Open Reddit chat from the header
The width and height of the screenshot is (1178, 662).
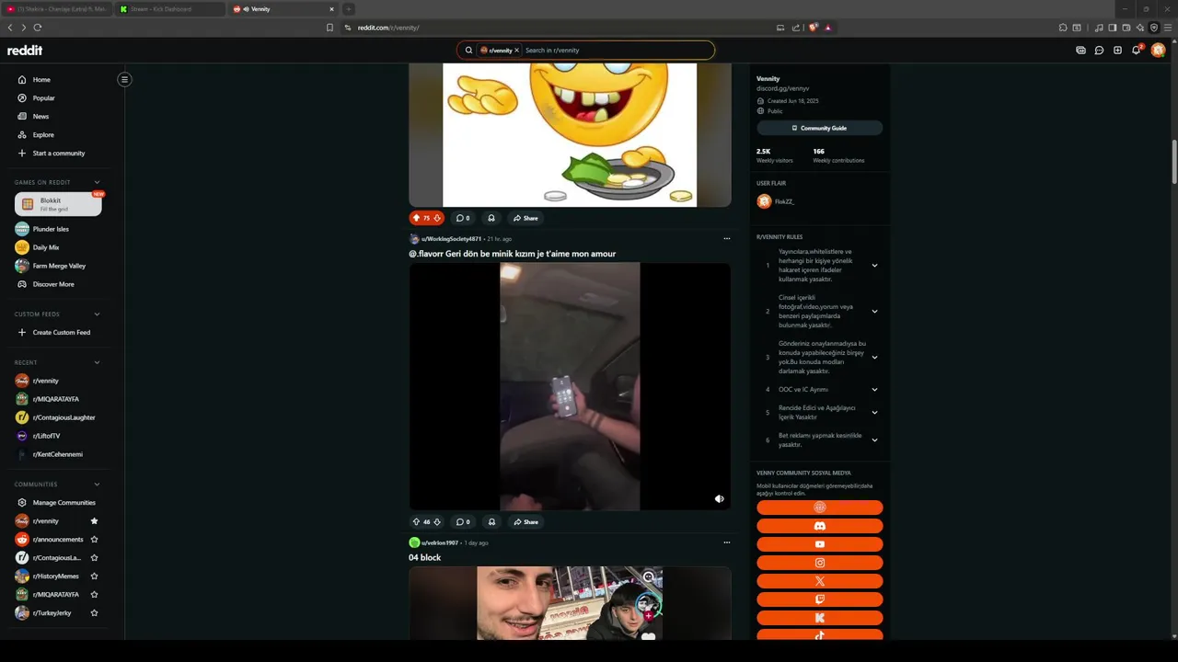pos(1099,51)
